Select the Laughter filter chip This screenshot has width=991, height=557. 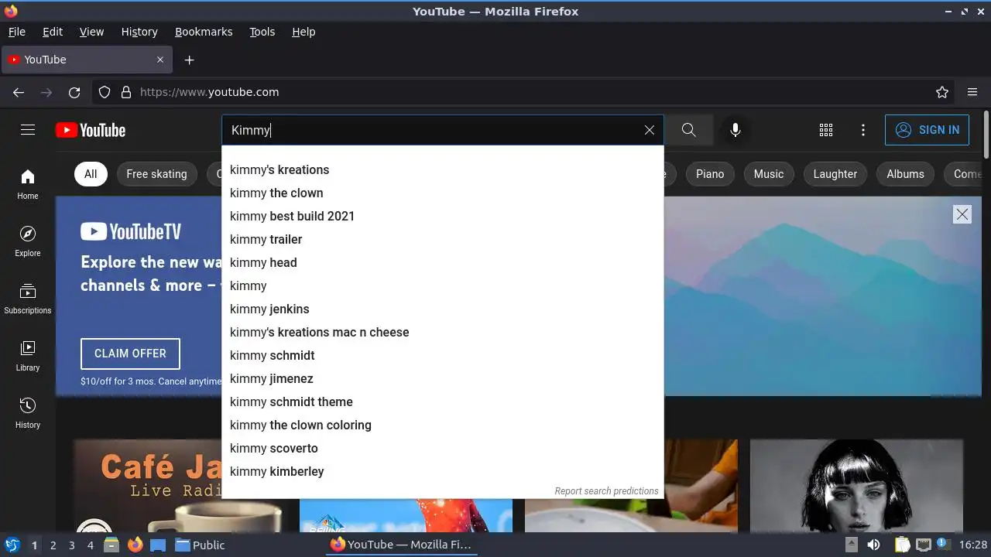[x=835, y=174]
